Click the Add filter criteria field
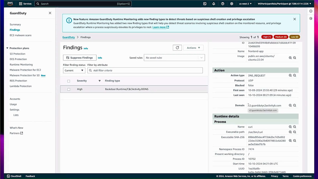The height and width of the screenshot is (179, 318). (x=145, y=70)
